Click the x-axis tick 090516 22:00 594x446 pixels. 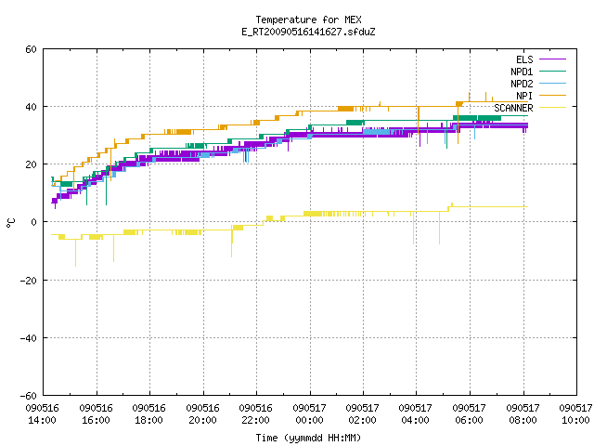[256, 414]
